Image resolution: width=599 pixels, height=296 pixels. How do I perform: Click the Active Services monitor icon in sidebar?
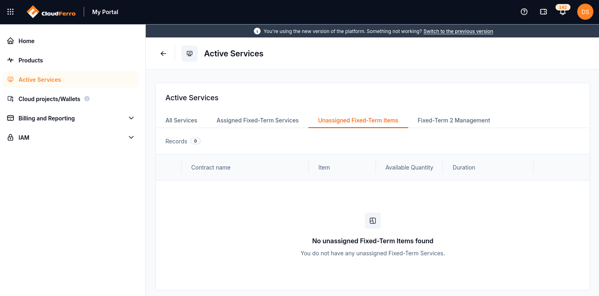coord(10,79)
